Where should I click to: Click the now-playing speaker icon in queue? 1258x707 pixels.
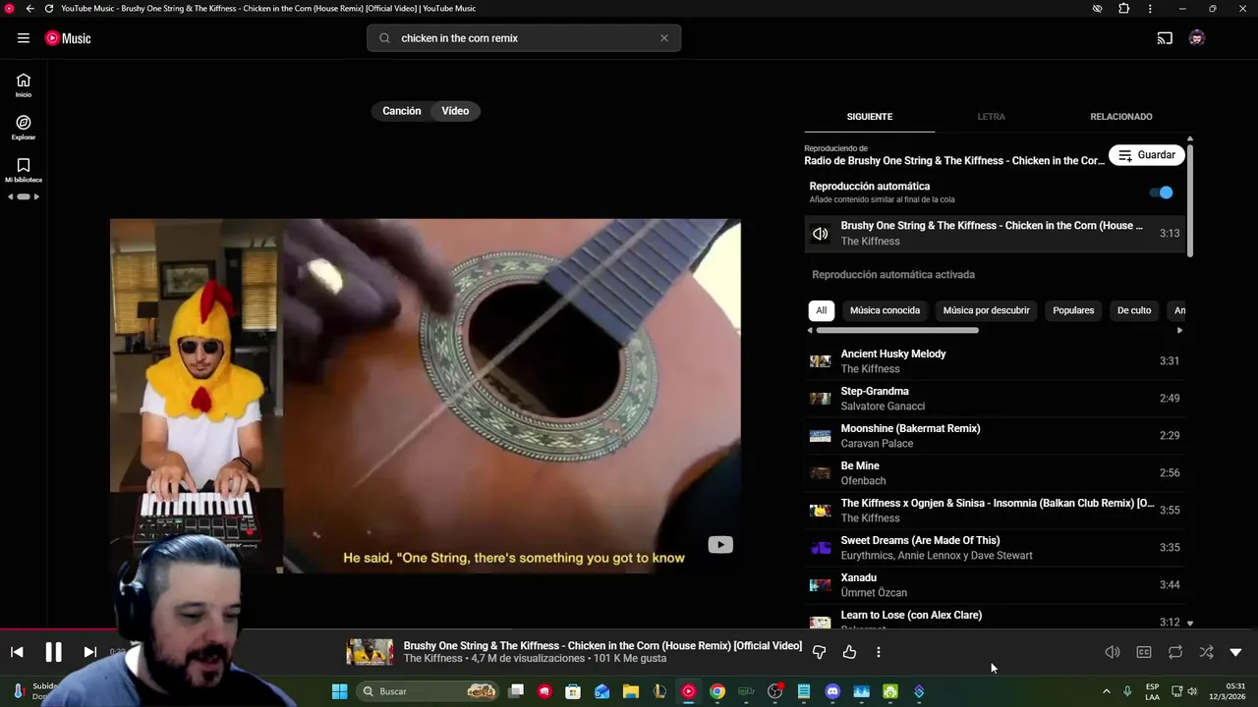pyautogui.click(x=820, y=234)
